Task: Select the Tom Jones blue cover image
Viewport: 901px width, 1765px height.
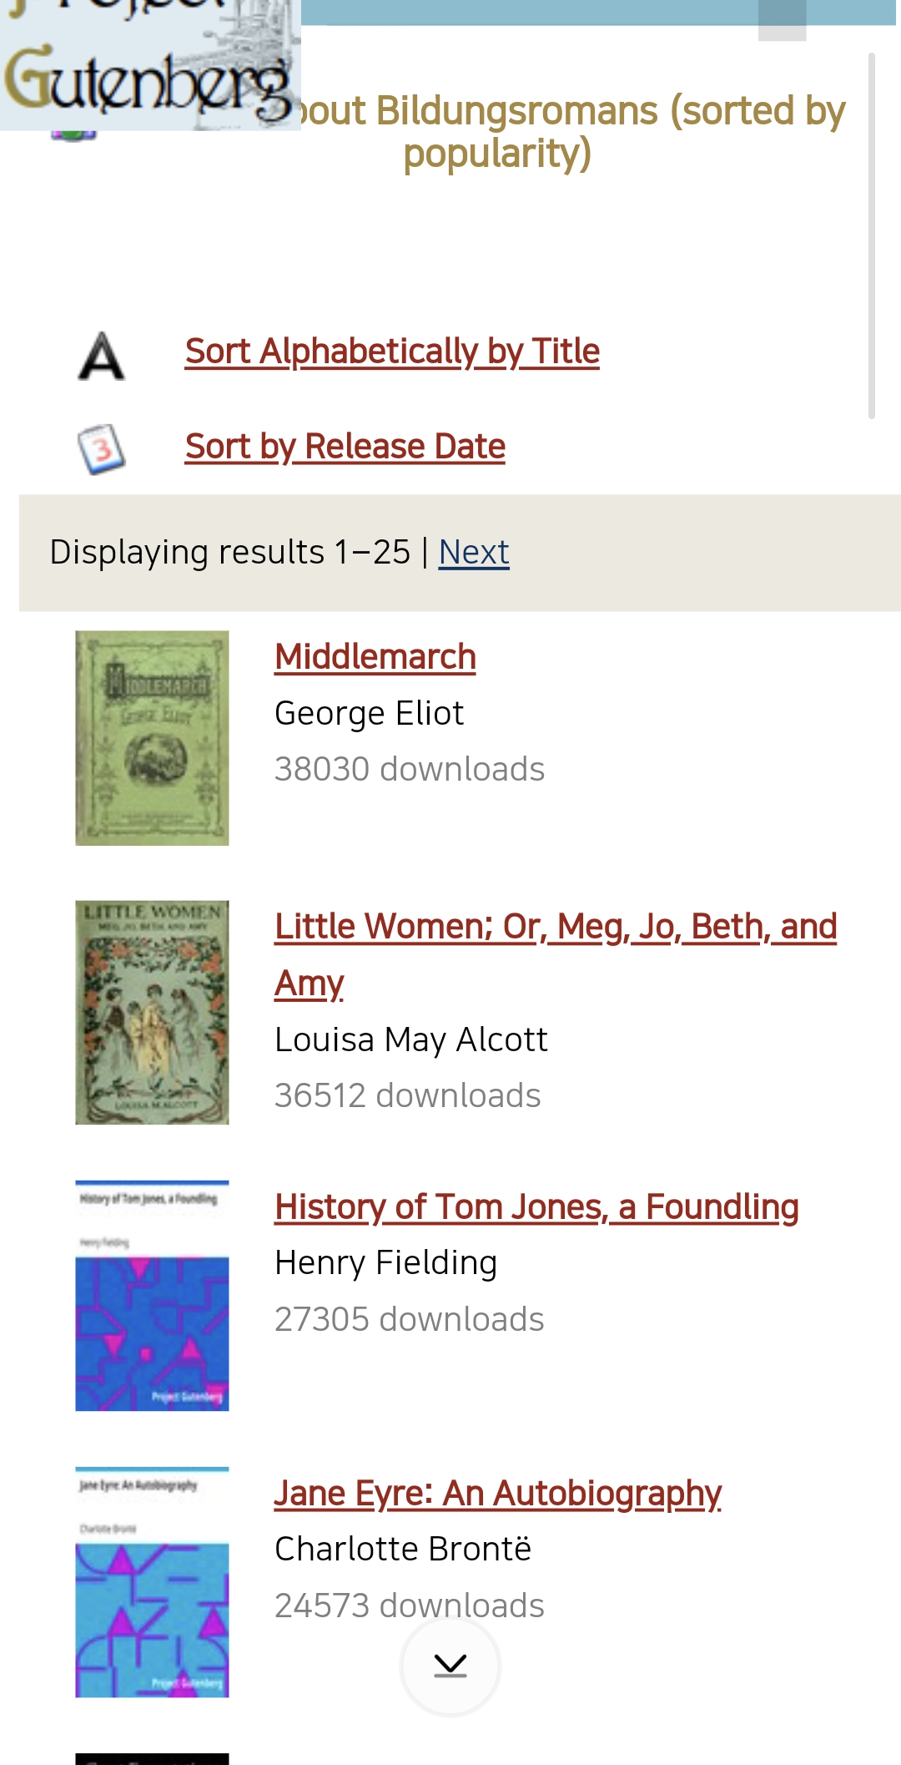Action: 152,1296
